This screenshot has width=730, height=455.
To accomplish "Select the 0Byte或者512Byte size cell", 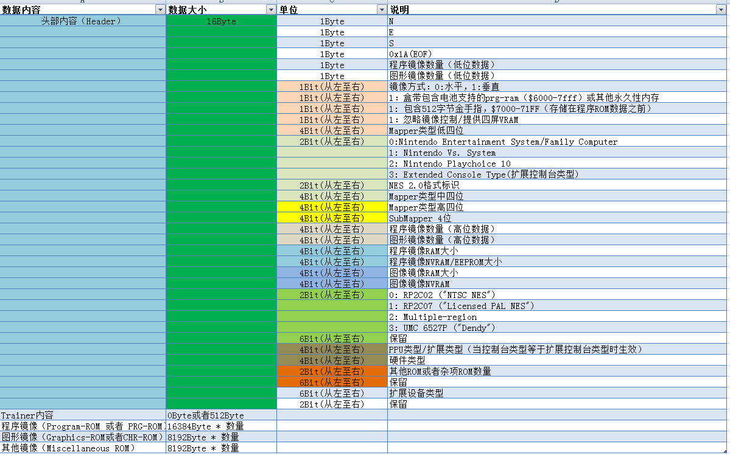I will (220, 415).
